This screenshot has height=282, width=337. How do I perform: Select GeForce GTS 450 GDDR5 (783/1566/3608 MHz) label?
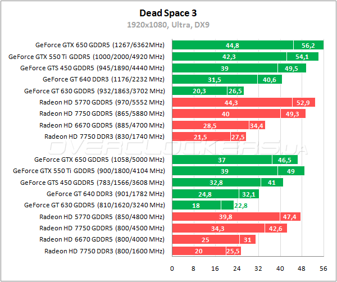pos(93,182)
